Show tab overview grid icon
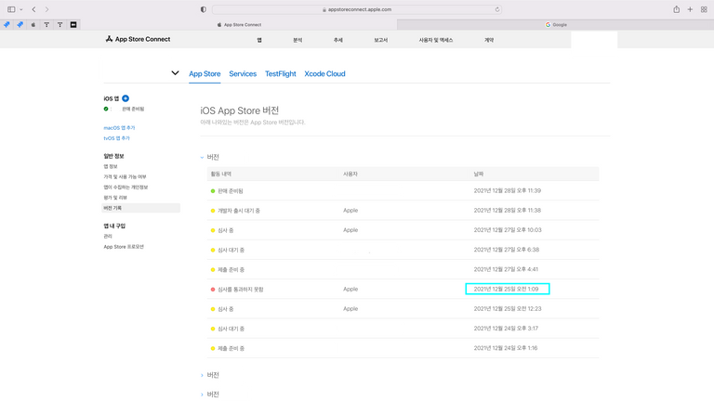The image size is (714, 401). tap(704, 9)
